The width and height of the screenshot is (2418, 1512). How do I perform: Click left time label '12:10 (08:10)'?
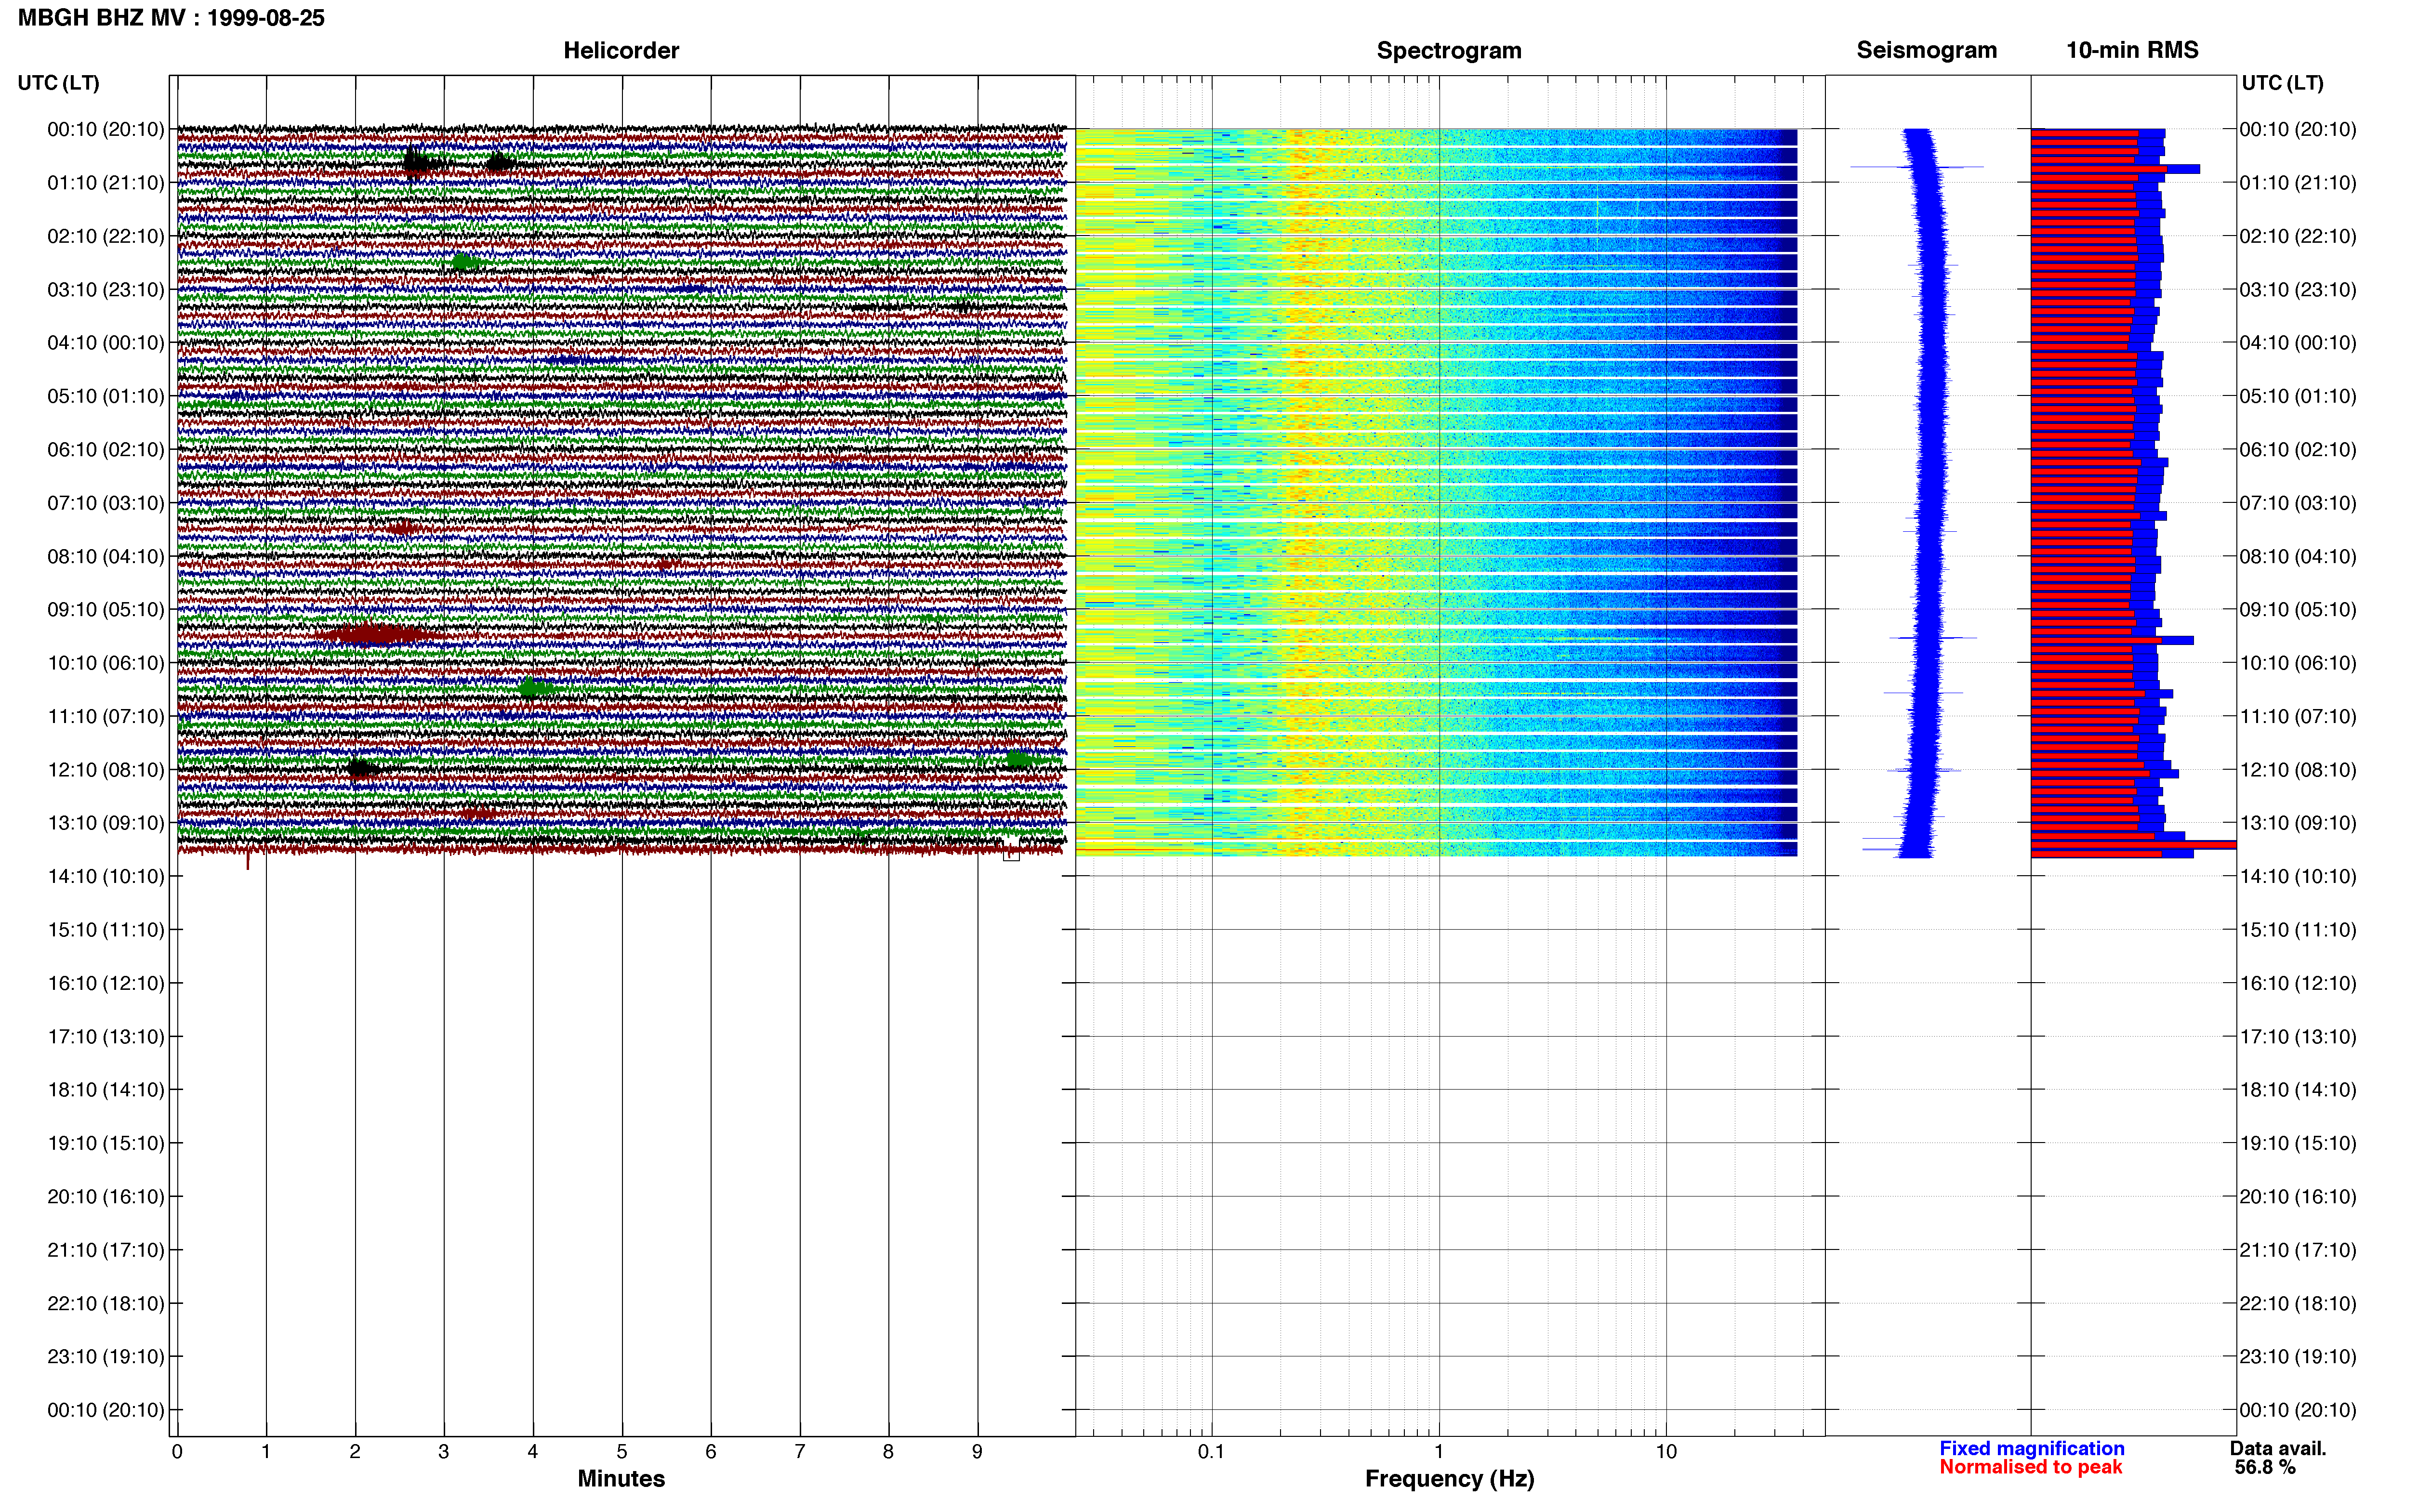coord(106,770)
